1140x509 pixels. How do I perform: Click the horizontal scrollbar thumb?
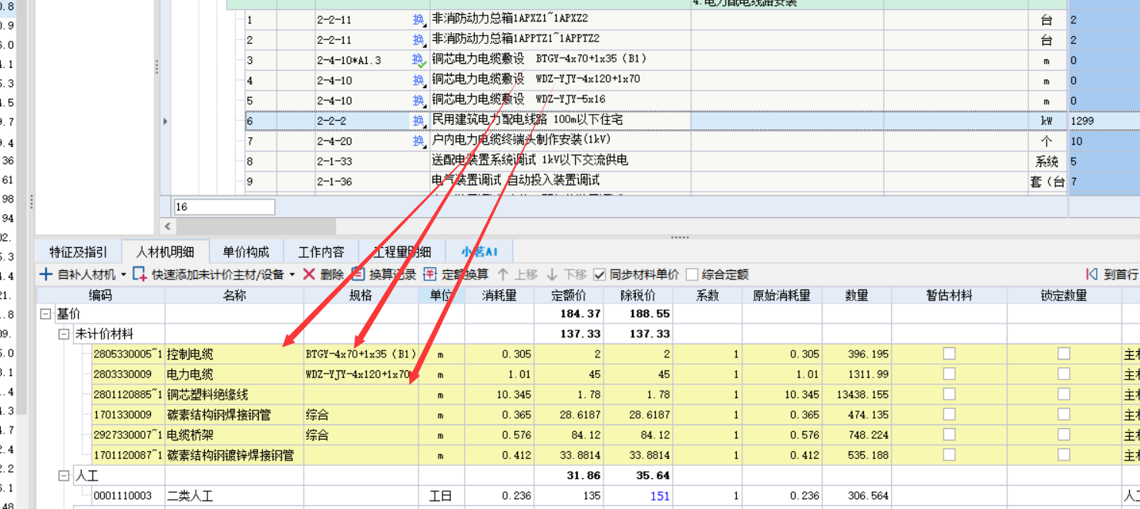pos(256,226)
